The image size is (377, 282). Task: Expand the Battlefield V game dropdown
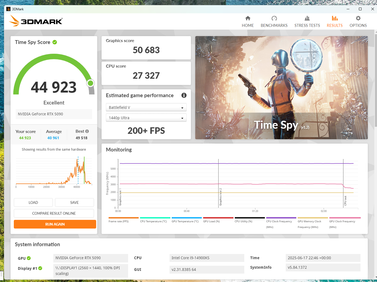point(146,107)
